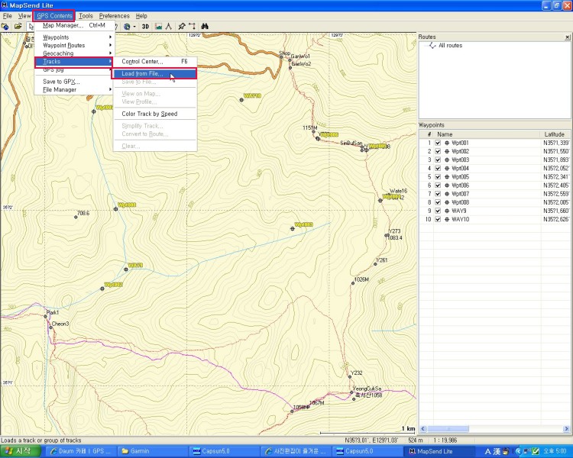Click the waypoint symbol icon in Wpt005 row
573x458 pixels.
pos(447,177)
